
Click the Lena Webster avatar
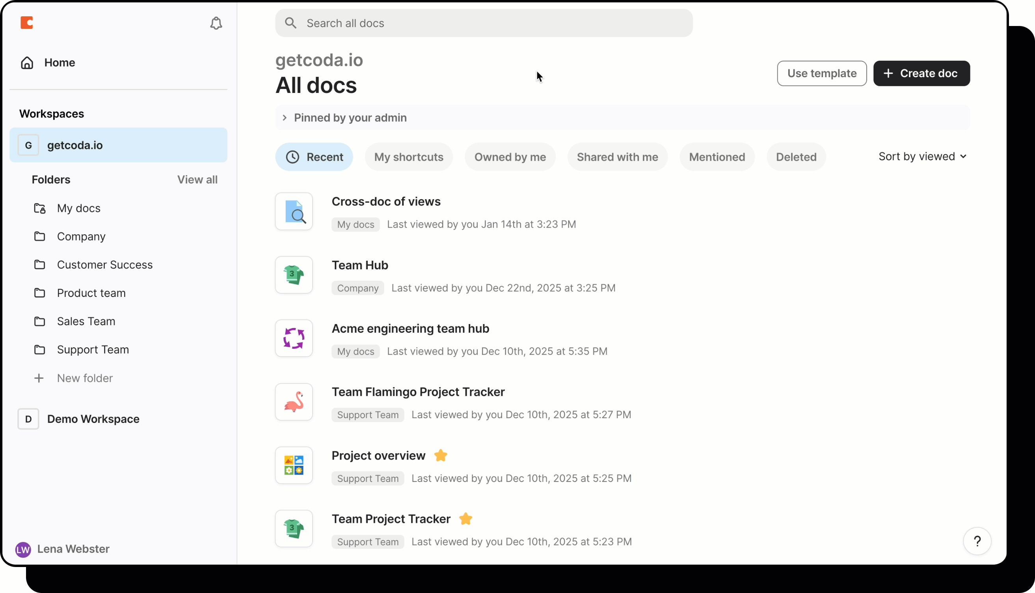(23, 549)
